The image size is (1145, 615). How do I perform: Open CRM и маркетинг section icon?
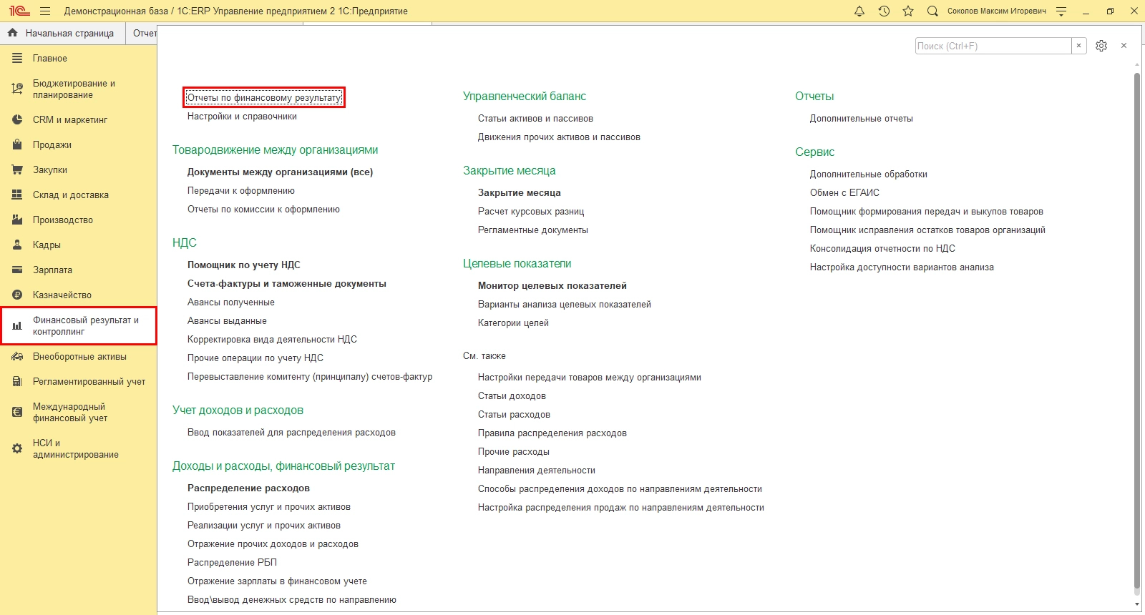coord(17,120)
